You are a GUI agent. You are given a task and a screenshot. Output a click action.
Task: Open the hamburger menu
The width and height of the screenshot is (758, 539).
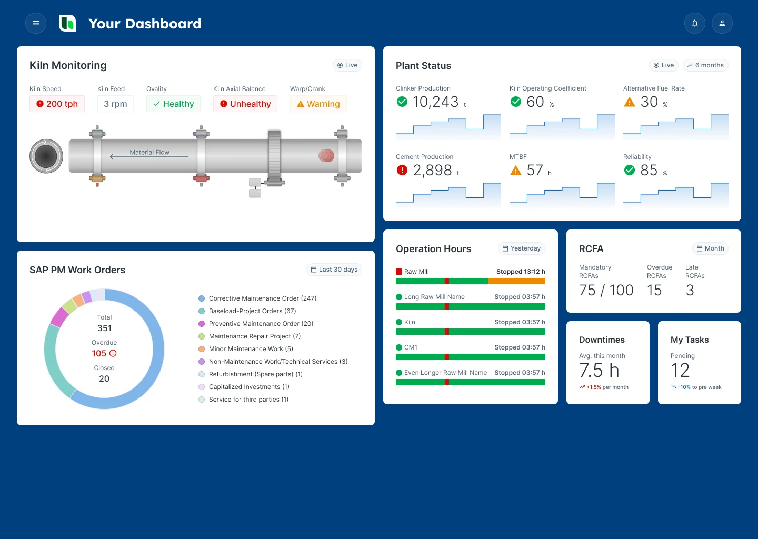pyautogui.click(x=36, y=23)
